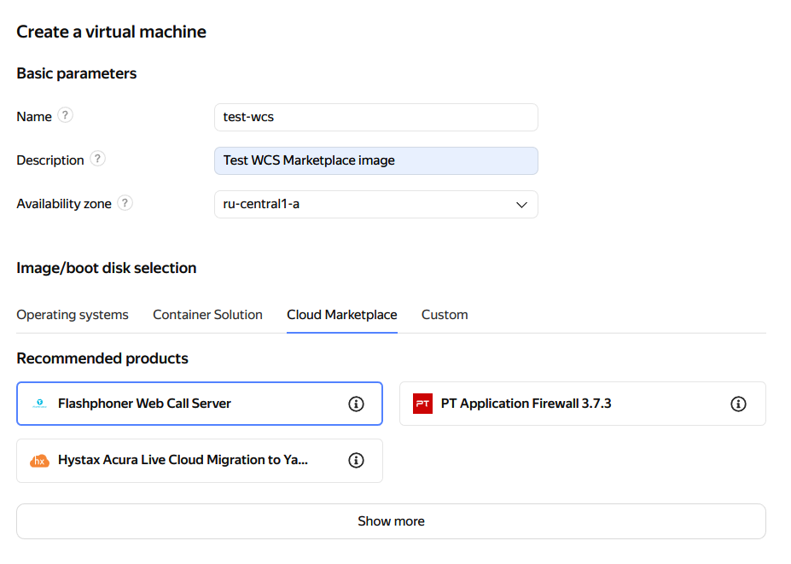
Task: Expand the Availability zone ru-central1-a dropdown
Action: click(375, 205)
